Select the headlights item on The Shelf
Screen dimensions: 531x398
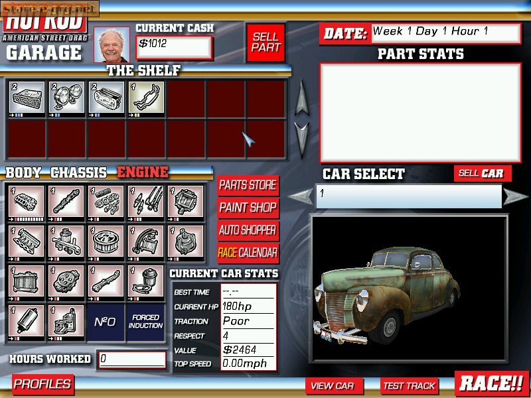coord(66,95)
